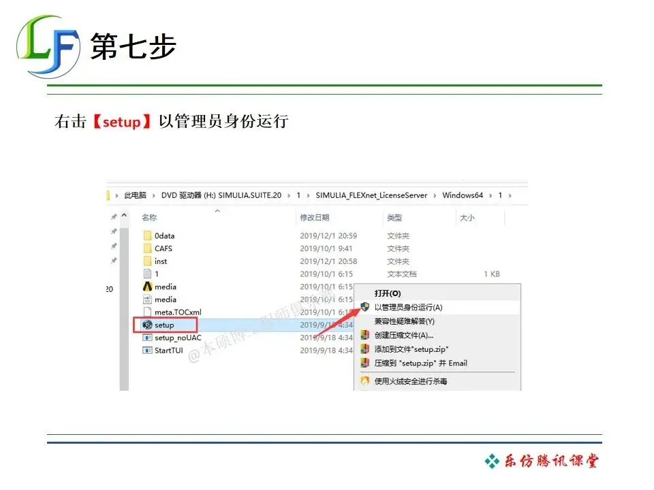Click the StartTUI file icon
The image size is (654, 490).
tap(147, 350)
